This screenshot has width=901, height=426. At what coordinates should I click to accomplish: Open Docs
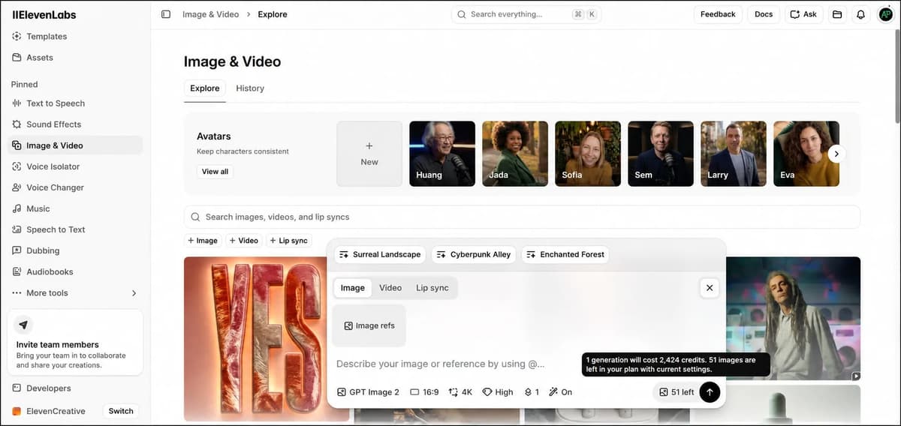[x=764, y=14]
